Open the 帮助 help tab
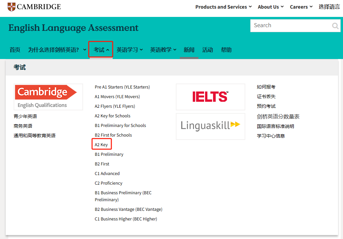Viewport: 343px width, 239px height. coord(226,50)
